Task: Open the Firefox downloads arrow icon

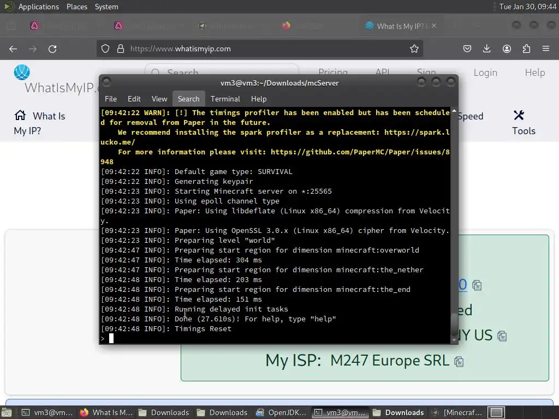Action: [x=486, y=49]
